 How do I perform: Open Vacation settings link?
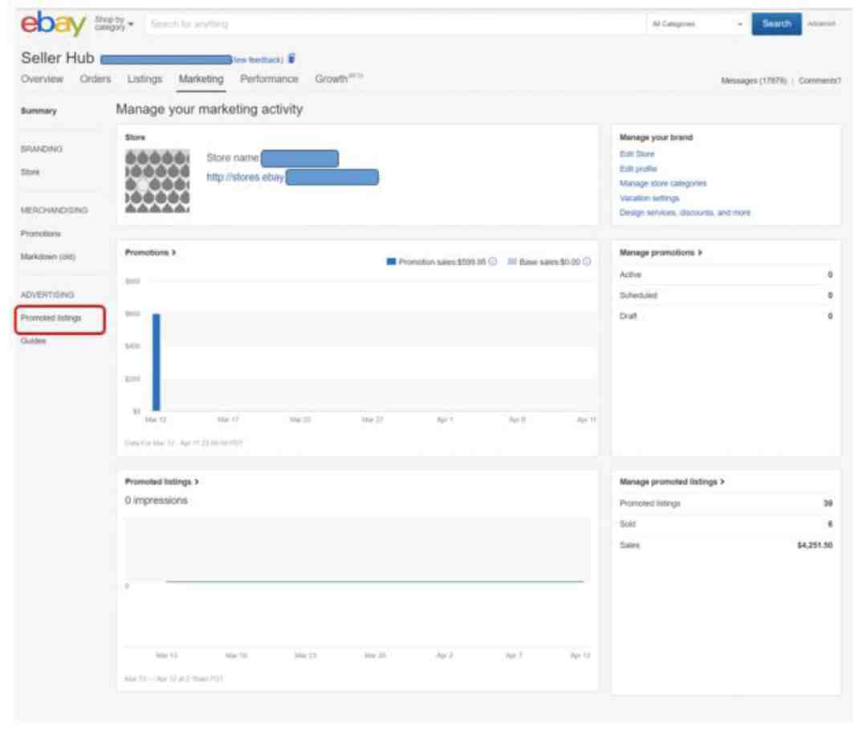tap(649, 198)
